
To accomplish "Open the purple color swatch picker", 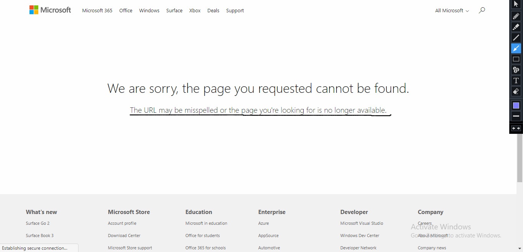I will [x=516, y=105].
